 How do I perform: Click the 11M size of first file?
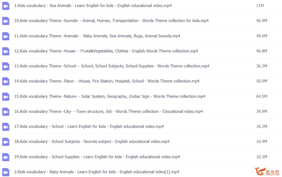coord(260,6)
